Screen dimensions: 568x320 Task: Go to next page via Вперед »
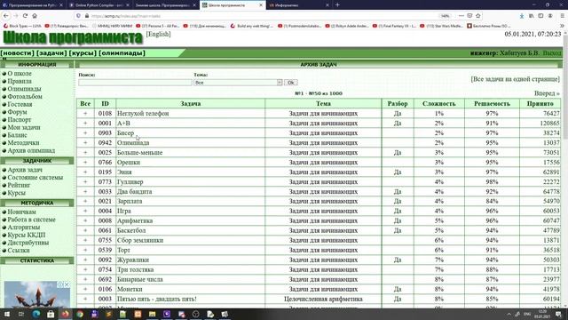(547, 93)
